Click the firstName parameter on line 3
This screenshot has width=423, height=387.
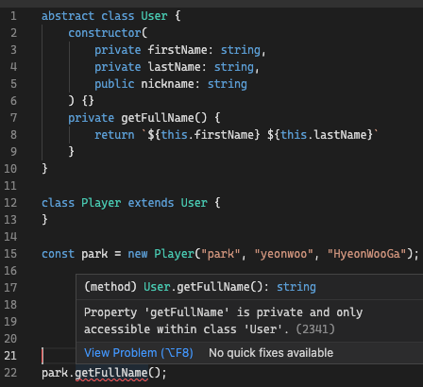coord(178,50)
